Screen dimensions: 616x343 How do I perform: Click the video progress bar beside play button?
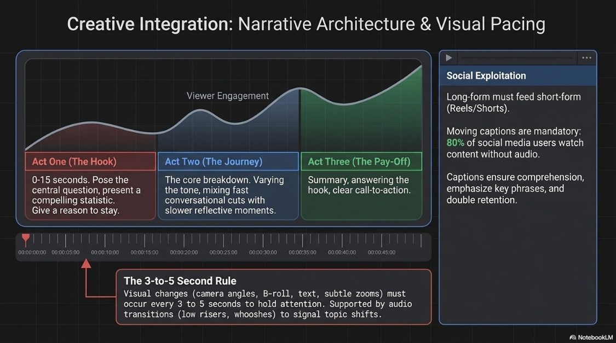516,57
